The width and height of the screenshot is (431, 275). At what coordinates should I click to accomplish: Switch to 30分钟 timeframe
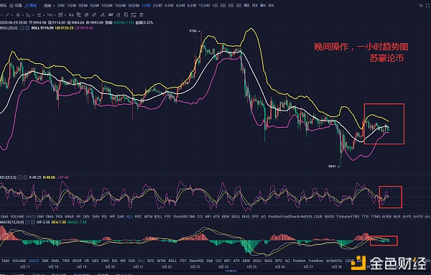coord(134,6)
